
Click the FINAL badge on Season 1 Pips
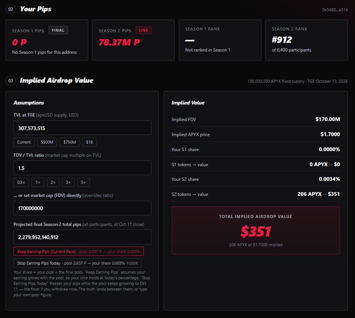click(58, 30)
